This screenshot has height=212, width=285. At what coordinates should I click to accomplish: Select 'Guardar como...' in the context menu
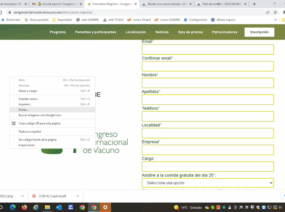[x=28, y=99]
